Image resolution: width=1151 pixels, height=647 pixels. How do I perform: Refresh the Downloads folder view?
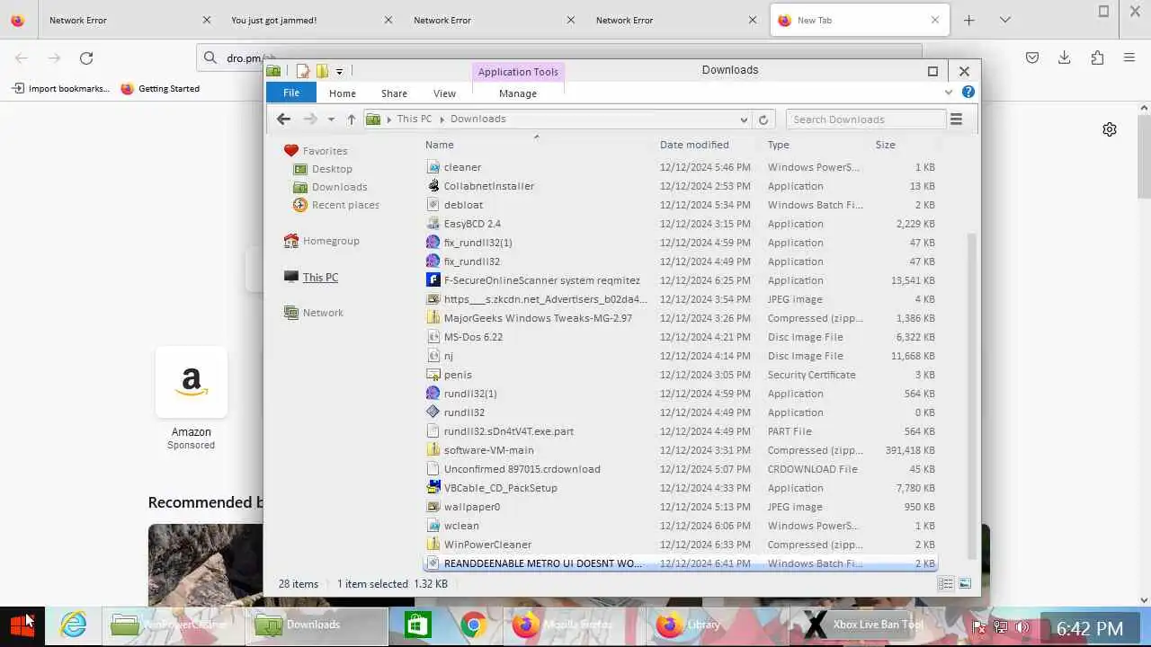click(x=763, y=120)
